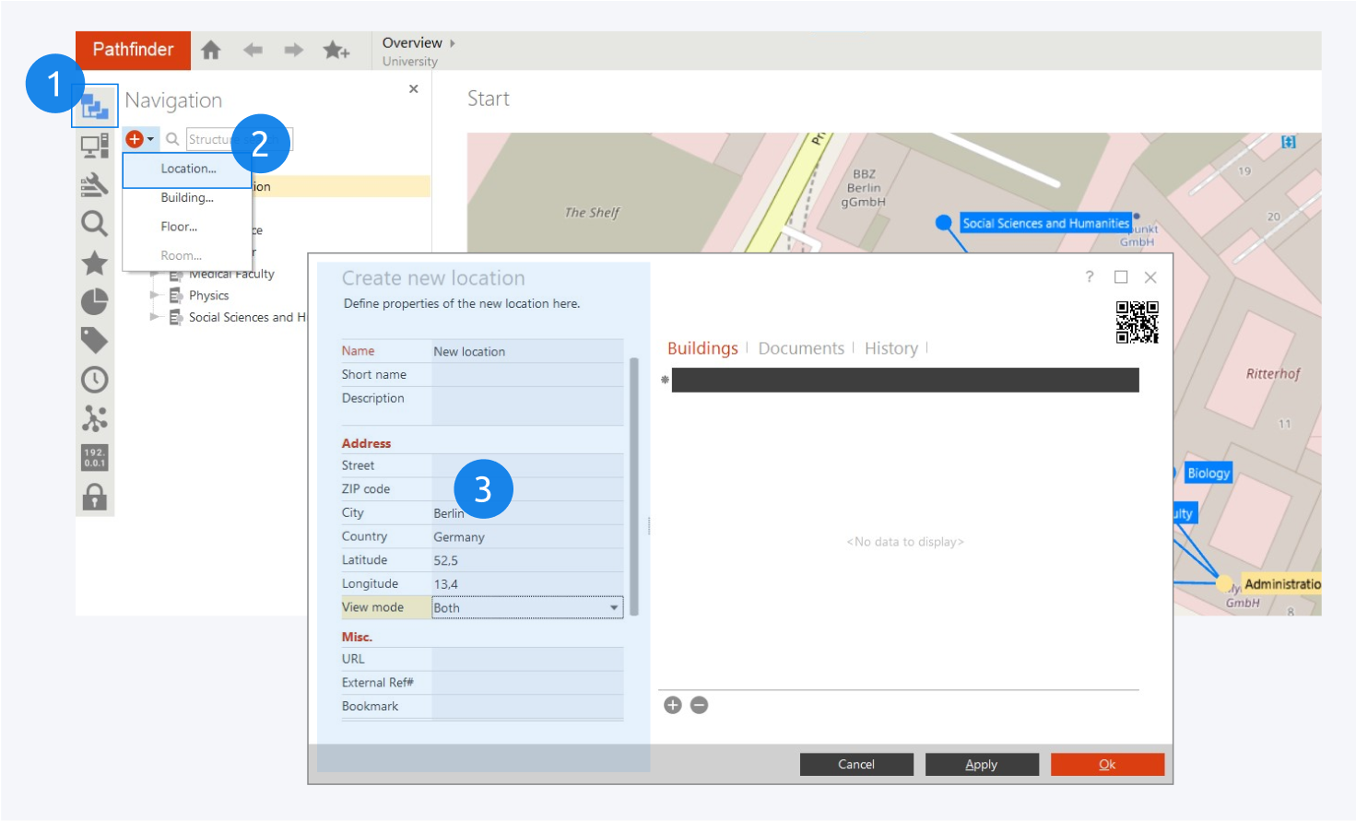This screenshot has height=821, width=1356.
Task: Click the padlock icon in left sidebar
Action: coord(94,498)
